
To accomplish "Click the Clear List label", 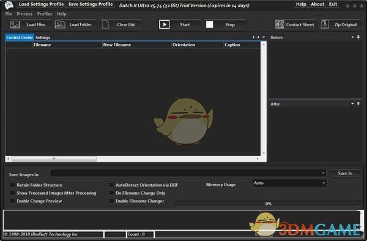I will pyautogui.click(x=126, y=24).
